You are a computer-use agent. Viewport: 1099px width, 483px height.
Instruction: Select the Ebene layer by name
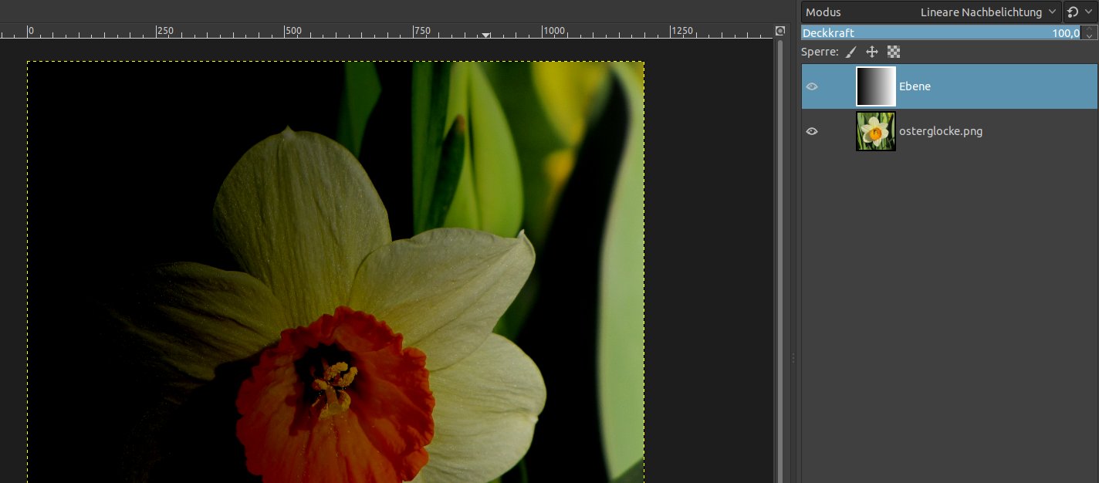click(915, 86)
